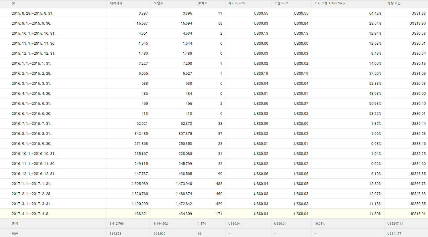This screenshot has height=237, width=428.
Task: Click the 총계 totals row label
Action: click(15, 224)
